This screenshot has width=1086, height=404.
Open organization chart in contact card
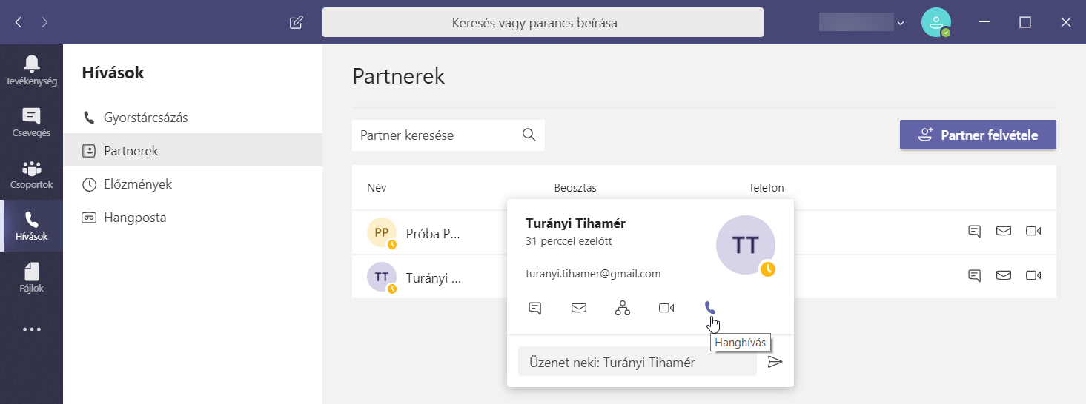click(623, 308)
